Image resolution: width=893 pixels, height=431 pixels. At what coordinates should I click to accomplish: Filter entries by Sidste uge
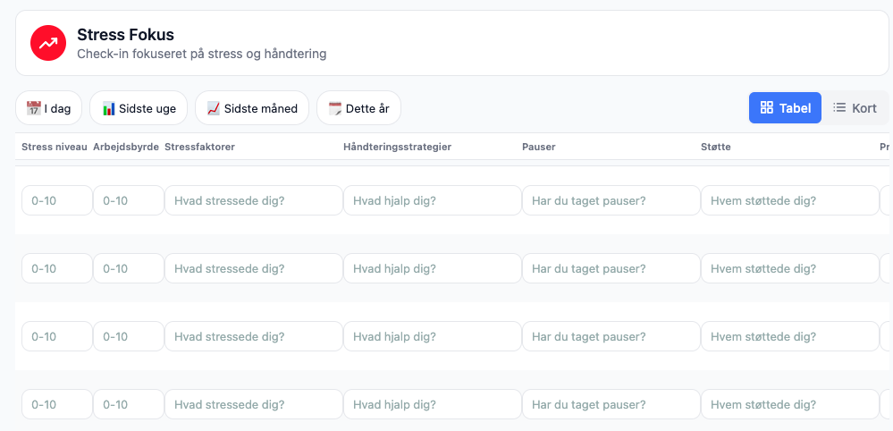click(139, 108)
